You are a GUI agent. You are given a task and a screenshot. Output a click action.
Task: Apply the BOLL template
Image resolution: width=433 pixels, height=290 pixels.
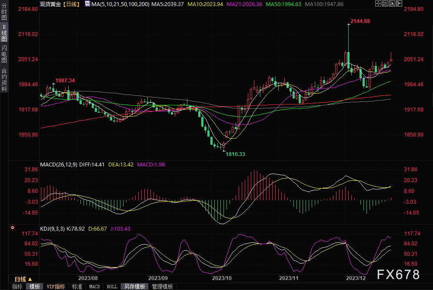coord(112,287)
